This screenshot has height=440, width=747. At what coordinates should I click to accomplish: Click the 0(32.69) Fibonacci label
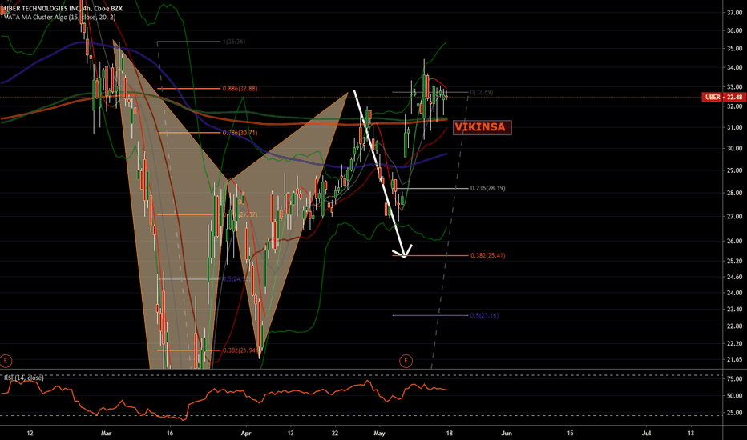click(x=482, y=92)
